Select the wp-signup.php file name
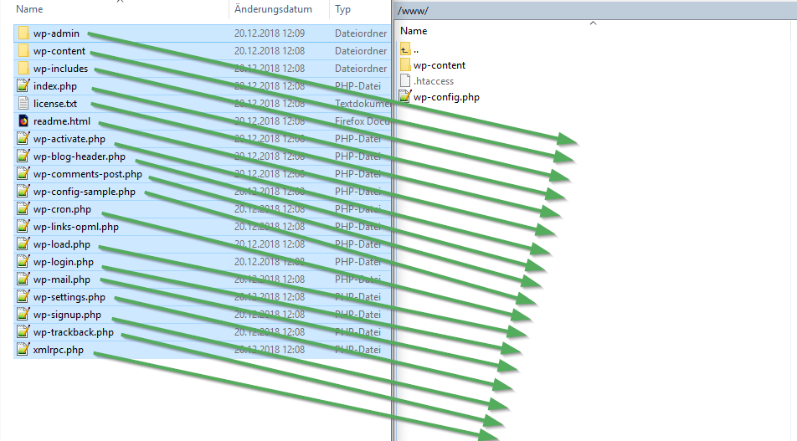Viewport: 797px width, 441px height. [x=67, y=315]
